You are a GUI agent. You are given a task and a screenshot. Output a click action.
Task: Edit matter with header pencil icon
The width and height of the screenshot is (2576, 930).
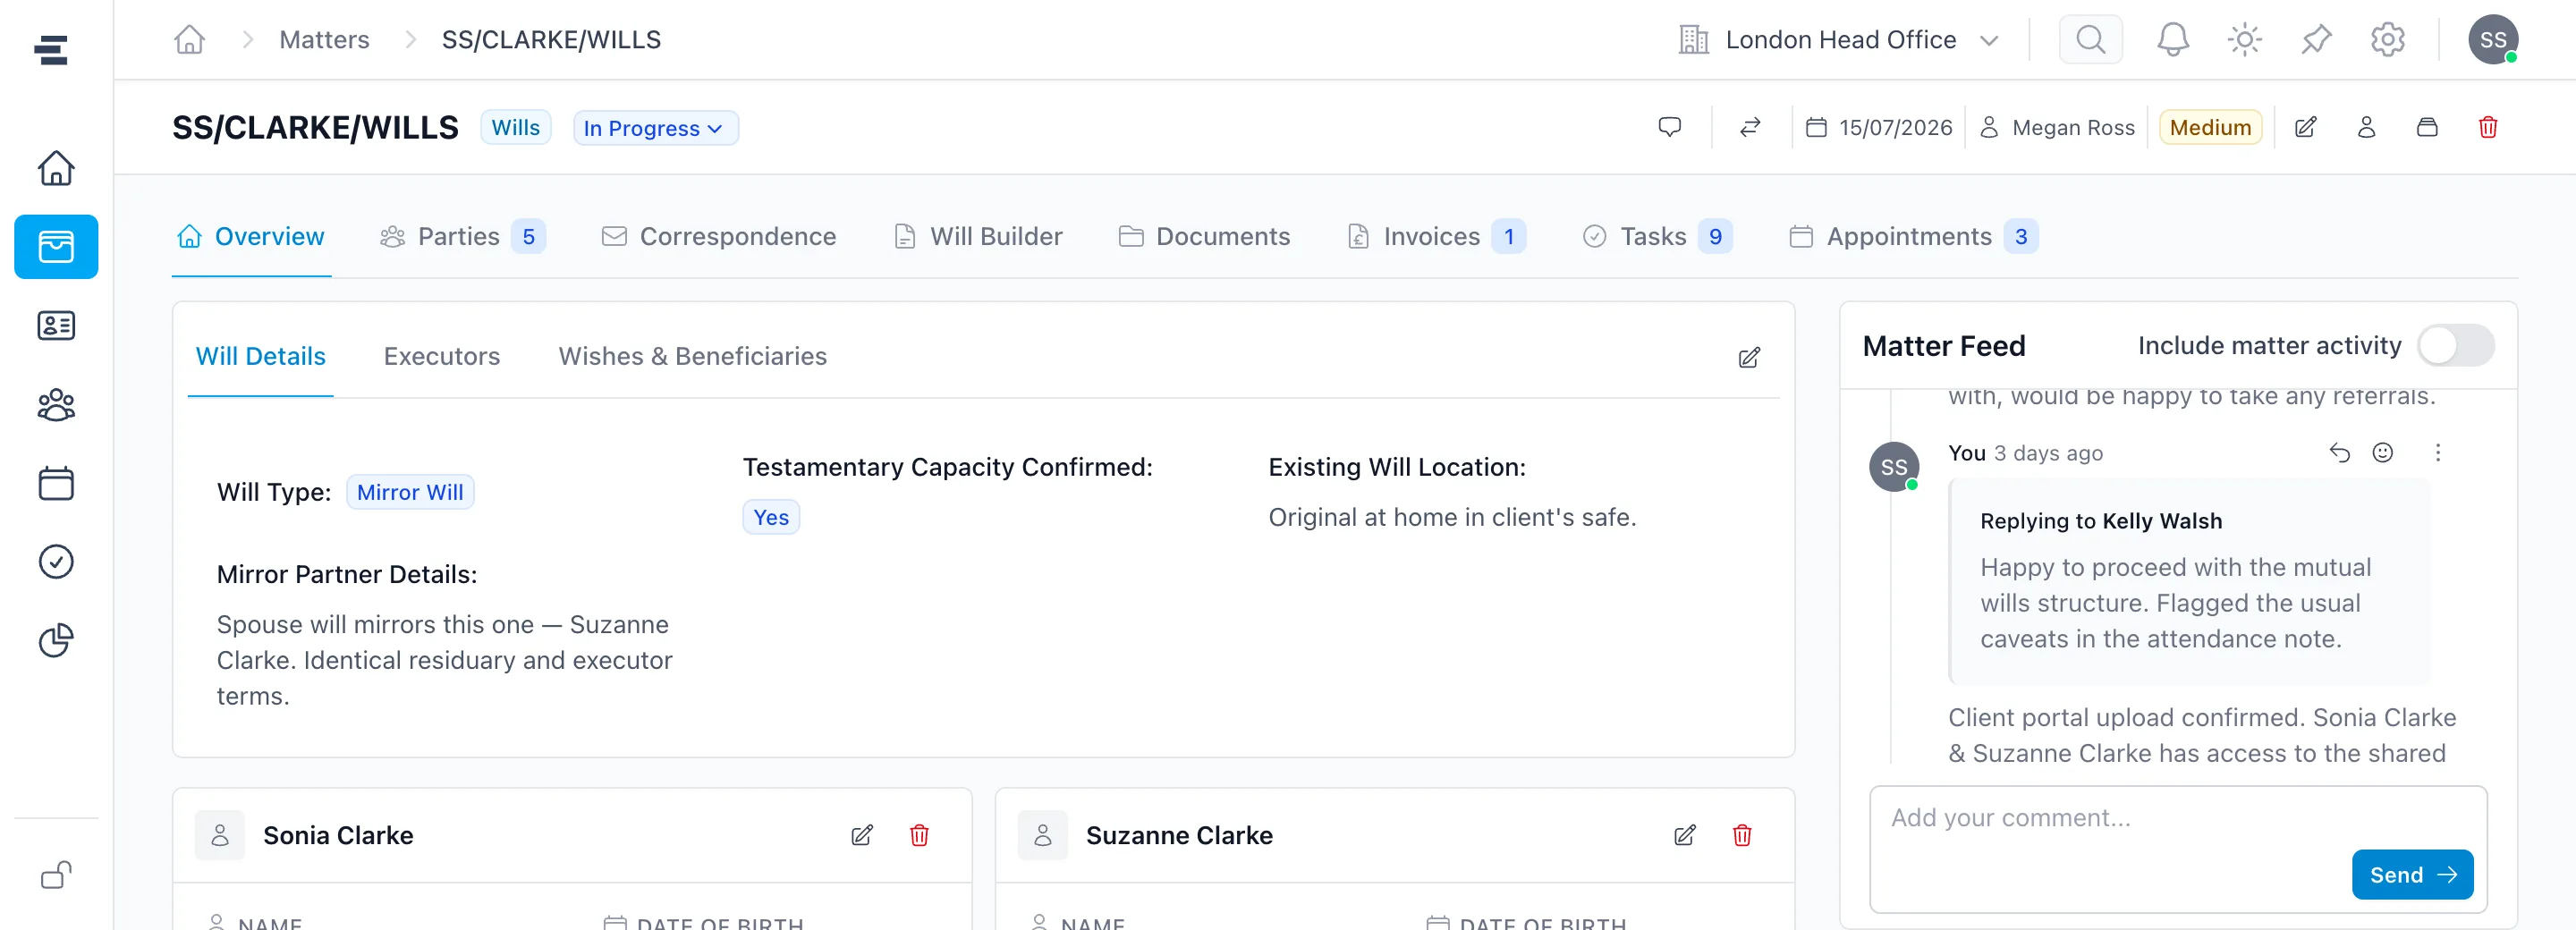pos(2305,127)
